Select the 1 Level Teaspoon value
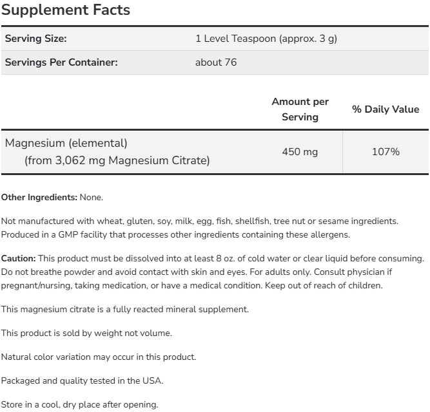This screenshot has width=430, height=412. coord(266,39)
